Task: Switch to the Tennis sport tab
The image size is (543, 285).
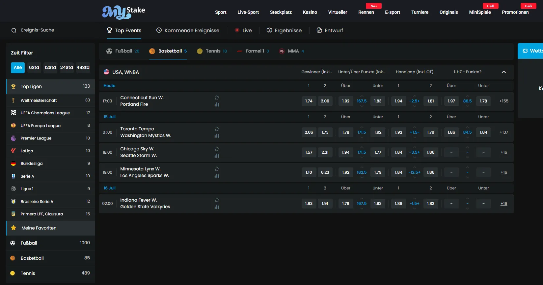Action: 212,51
